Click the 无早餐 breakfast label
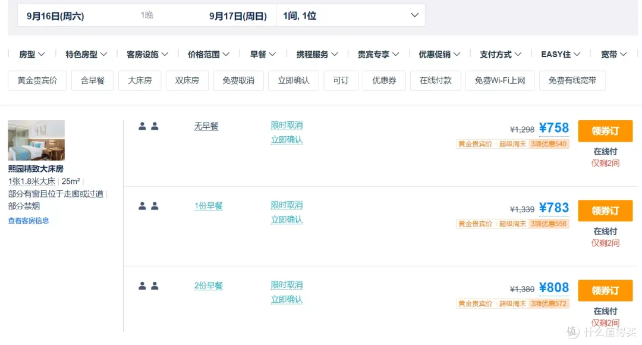This screenshot has width=642, height=345. coord(206,126)
